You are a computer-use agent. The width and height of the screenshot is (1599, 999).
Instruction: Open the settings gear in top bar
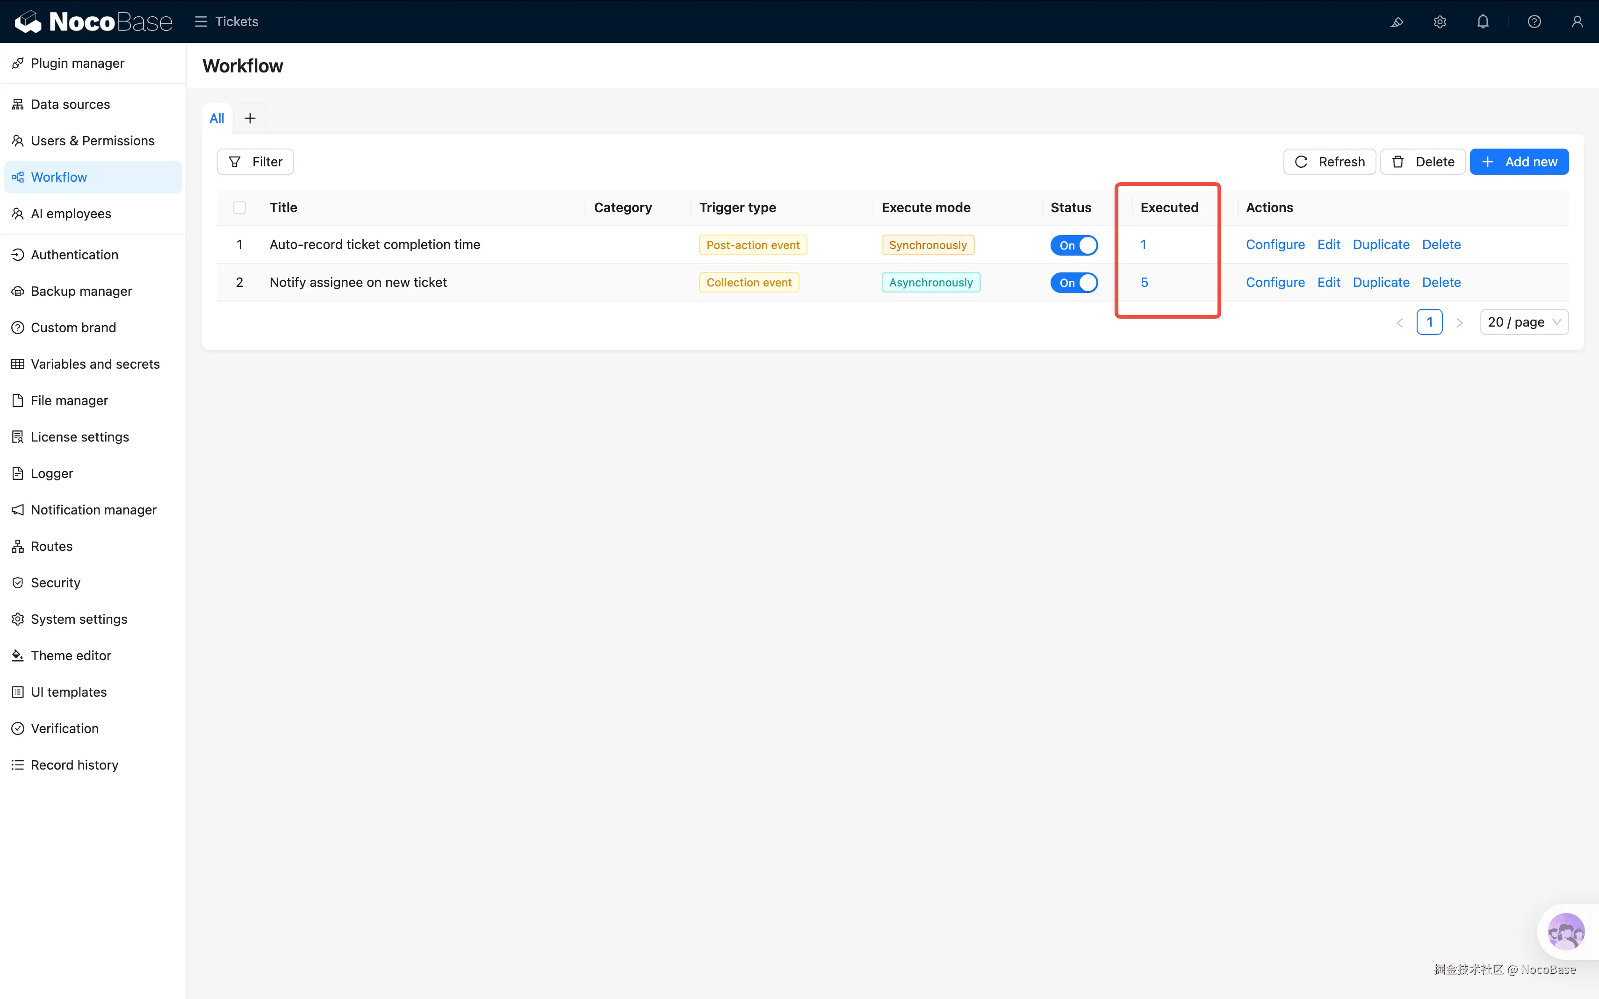click(1440, 22)
